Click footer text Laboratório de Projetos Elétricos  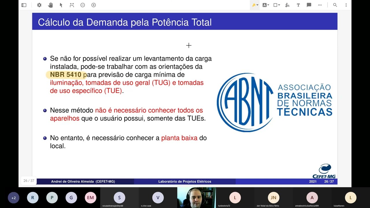pos(185,181)
